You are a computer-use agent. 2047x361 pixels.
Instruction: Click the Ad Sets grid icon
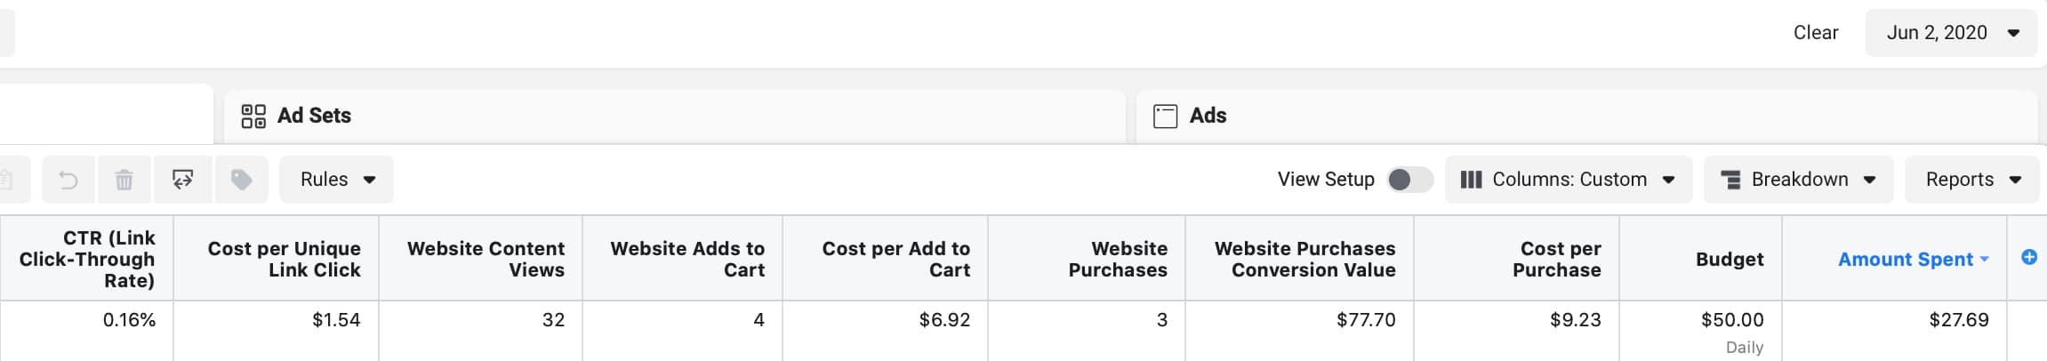tap(253, 116)
